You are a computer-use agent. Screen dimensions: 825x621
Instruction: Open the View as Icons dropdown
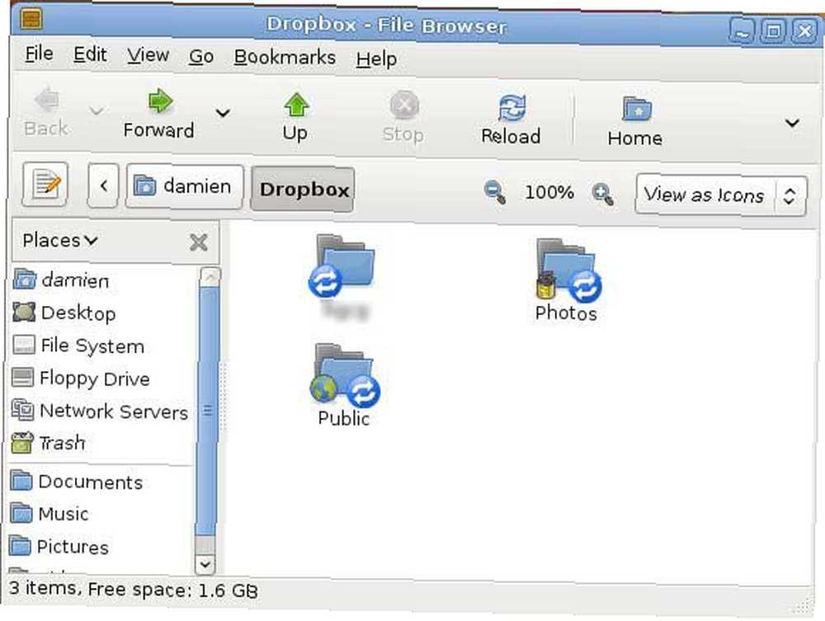pyautogui.click(x=721, y=195)
